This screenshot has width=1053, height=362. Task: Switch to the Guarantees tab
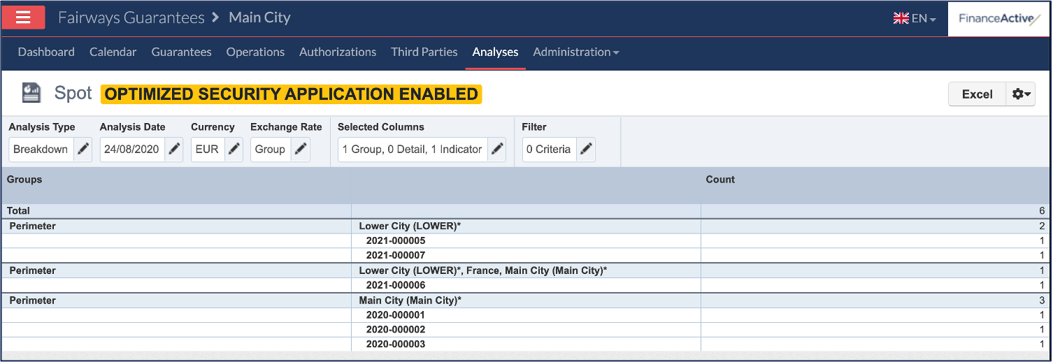coord(181,52)
